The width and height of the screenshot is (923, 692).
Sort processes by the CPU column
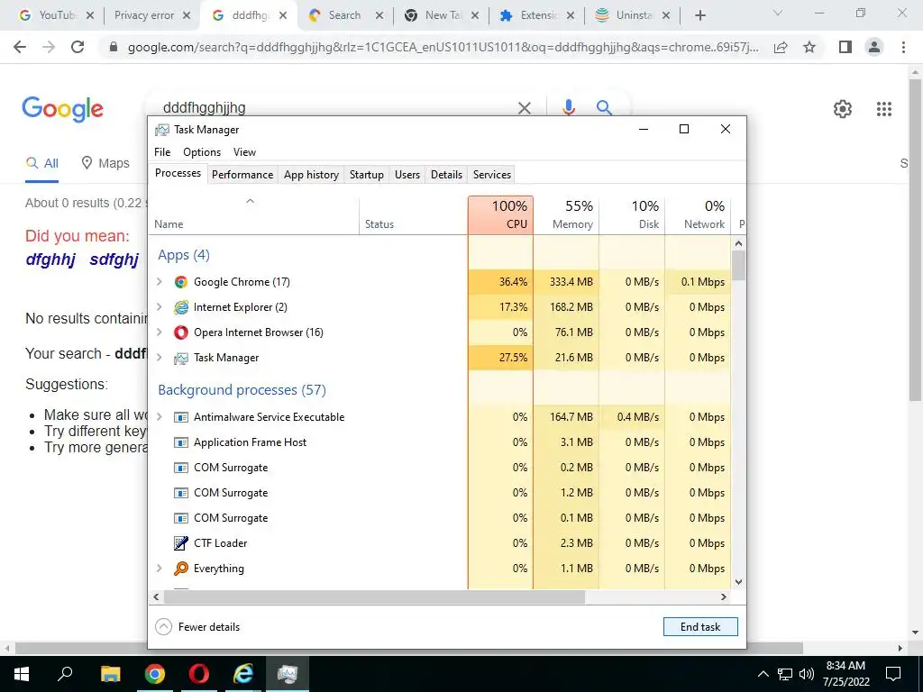pyautogui.click(x=501, y=215)
